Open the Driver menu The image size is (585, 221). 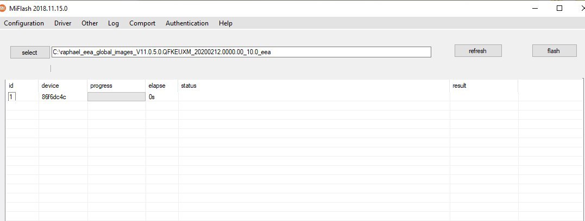tap(62, 23)
